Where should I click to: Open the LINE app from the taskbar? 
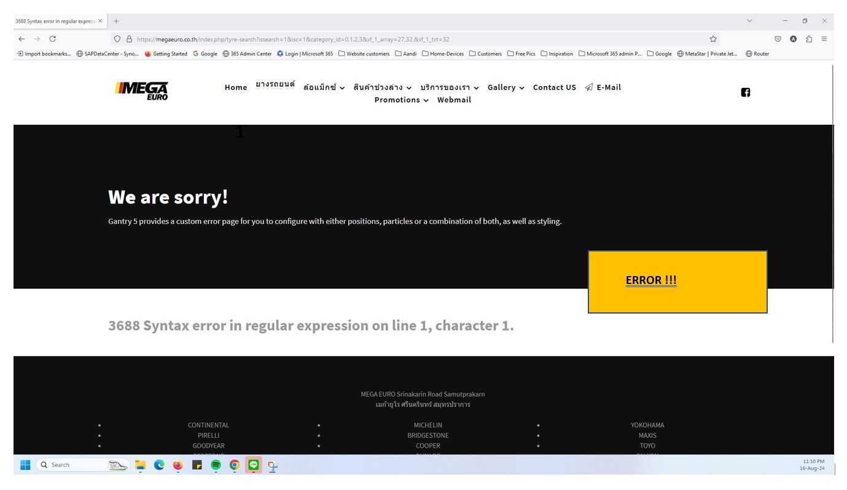[253, 465]
